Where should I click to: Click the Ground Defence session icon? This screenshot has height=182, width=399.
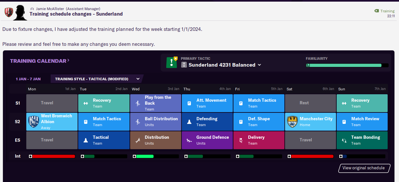[x=189, y=140]
